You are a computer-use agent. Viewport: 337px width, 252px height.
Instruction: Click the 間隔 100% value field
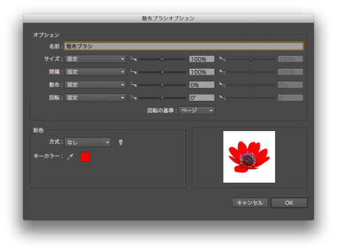pyautogui.click(x=202, y=72)
